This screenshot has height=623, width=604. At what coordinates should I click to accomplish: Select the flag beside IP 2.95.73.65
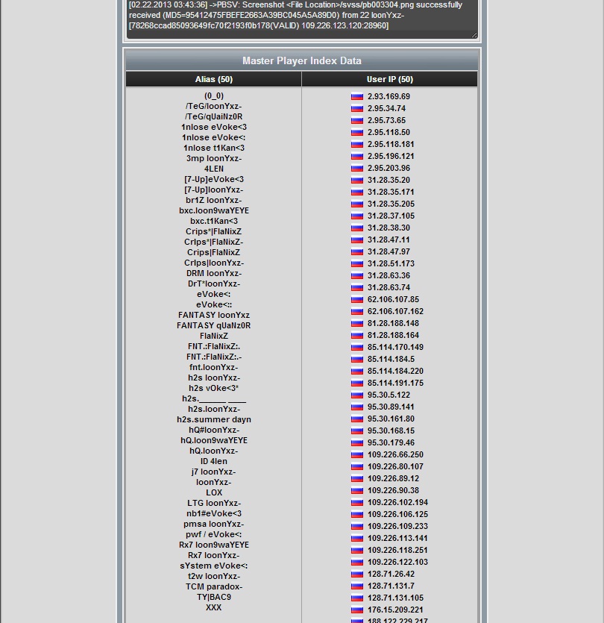pos(357,120)
